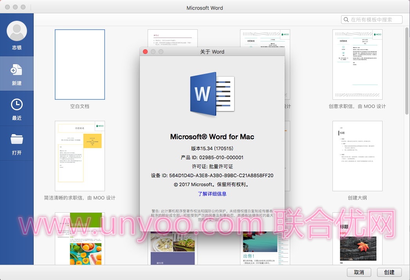Select the food photo 副标题 template thumbnail
410x280 pixels.
coord(173,248)
